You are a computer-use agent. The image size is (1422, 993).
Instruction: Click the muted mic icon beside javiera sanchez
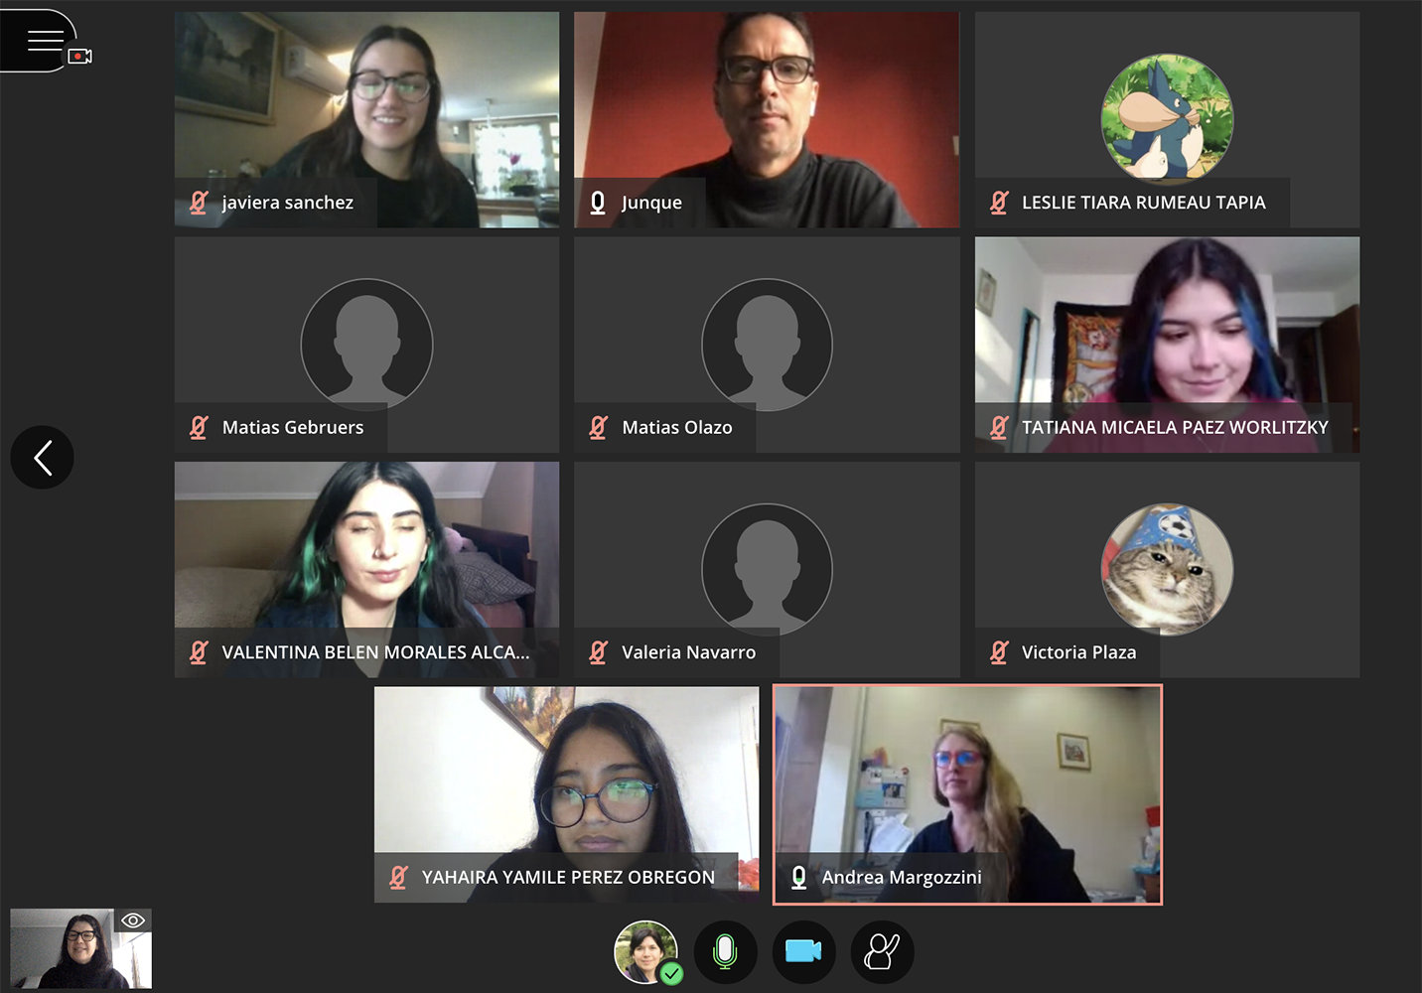[199, 203]
